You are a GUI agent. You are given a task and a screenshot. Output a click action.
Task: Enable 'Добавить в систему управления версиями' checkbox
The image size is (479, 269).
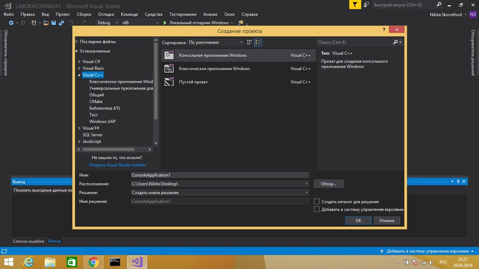pos(317,209)
